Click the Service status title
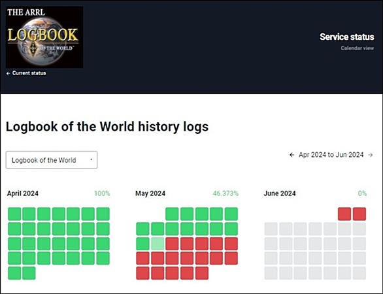This screenshot has width=383, height=294. coord(347,37)
